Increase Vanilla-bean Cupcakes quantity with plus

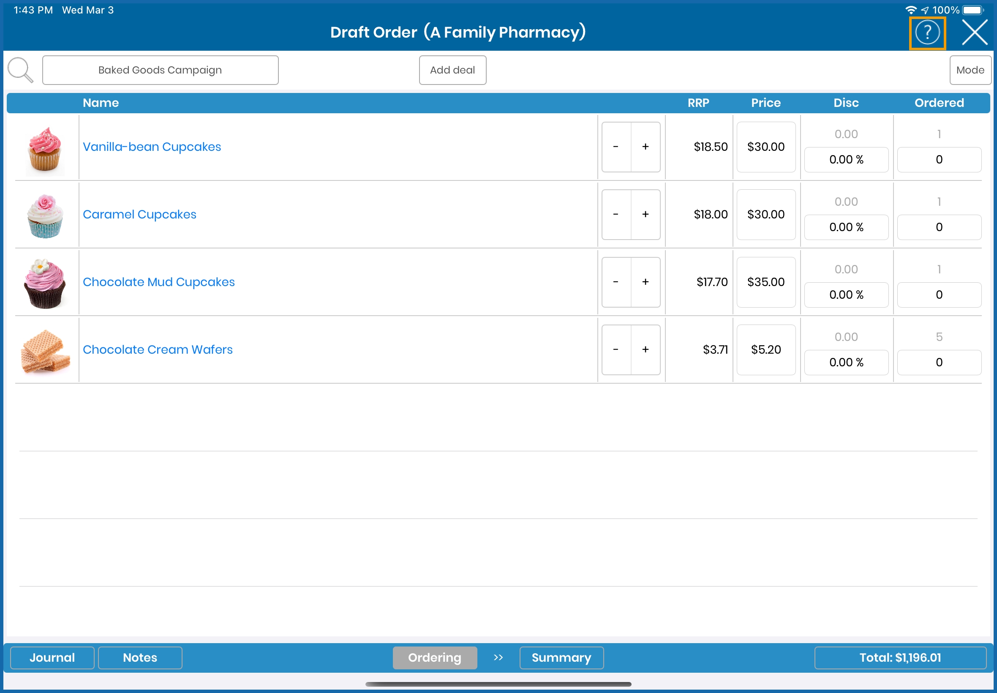(x=645, y=147)
